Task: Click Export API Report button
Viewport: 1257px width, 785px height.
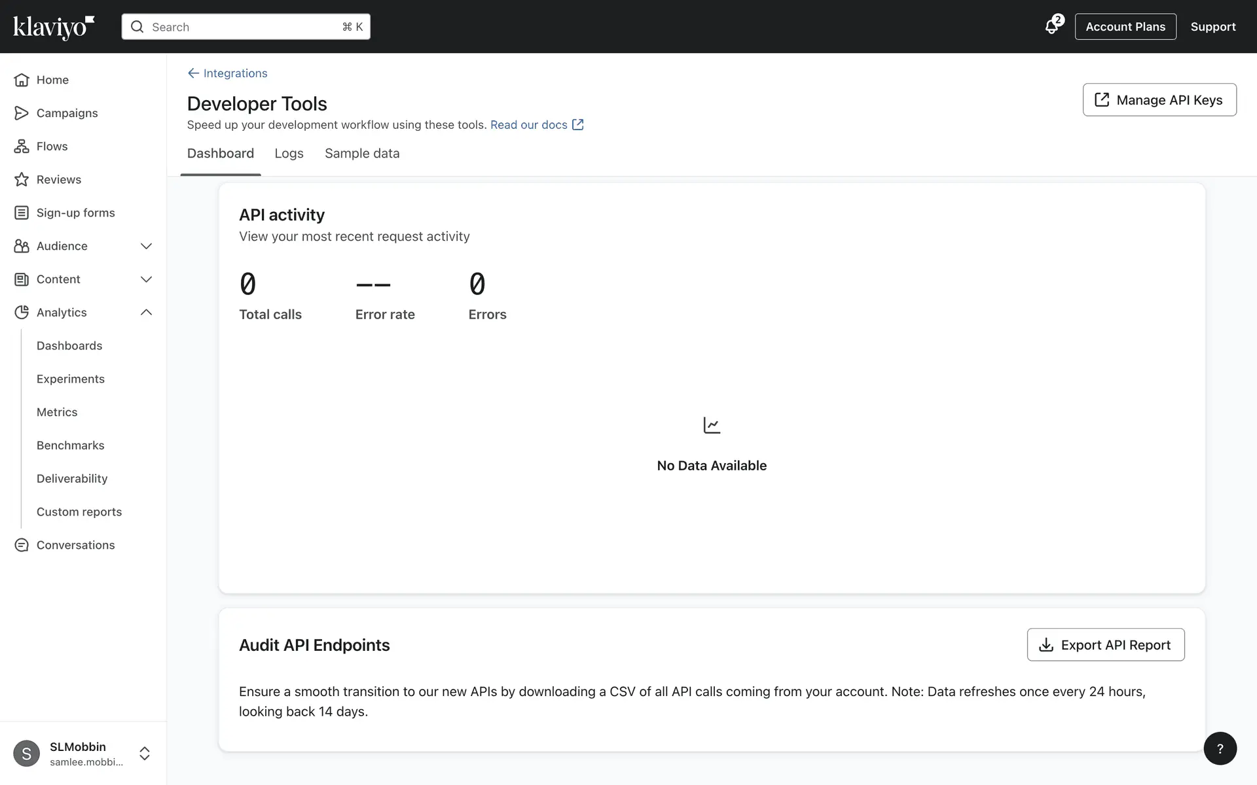Action: tap(1105, 645)
